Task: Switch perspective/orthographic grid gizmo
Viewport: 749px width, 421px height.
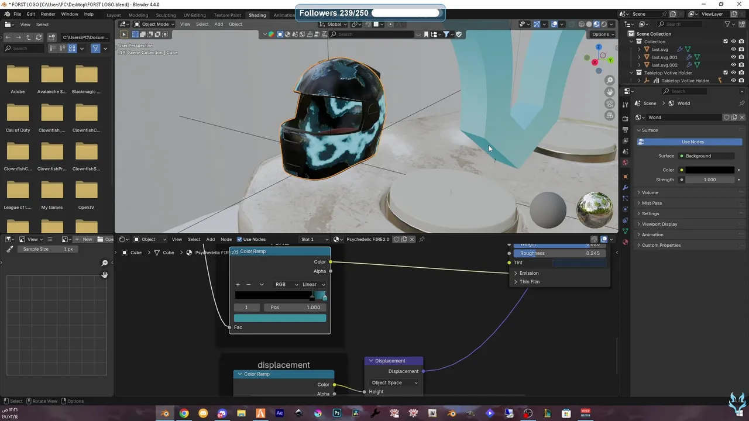Action: [610, 116]
